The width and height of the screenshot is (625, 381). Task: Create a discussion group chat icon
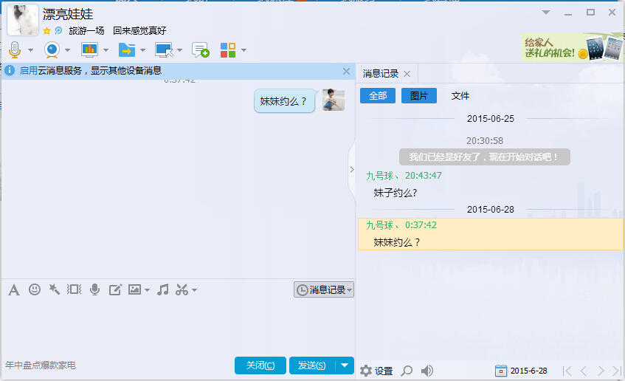coord(201,50)
